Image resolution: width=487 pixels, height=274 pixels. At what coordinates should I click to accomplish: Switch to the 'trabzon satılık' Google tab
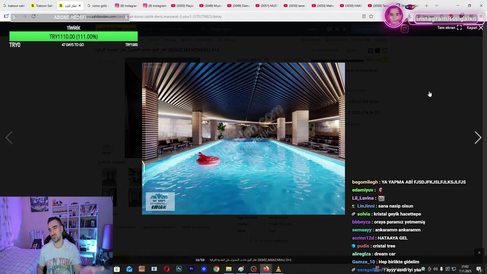pos(14,6)
